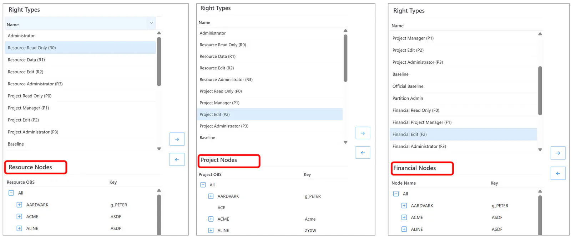Click the scroll-up arrow of the Resource panel Right Types list
571x237 pixels.
[x=159, y=33]
